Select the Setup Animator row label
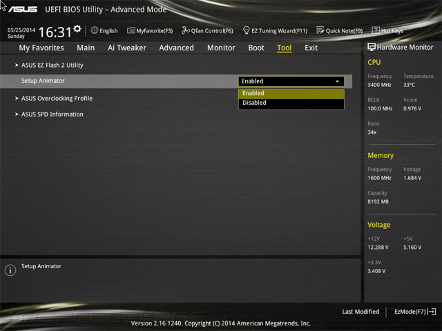This screenshot has height=331, width=442. pyautogui.click(x=43, y=81)
